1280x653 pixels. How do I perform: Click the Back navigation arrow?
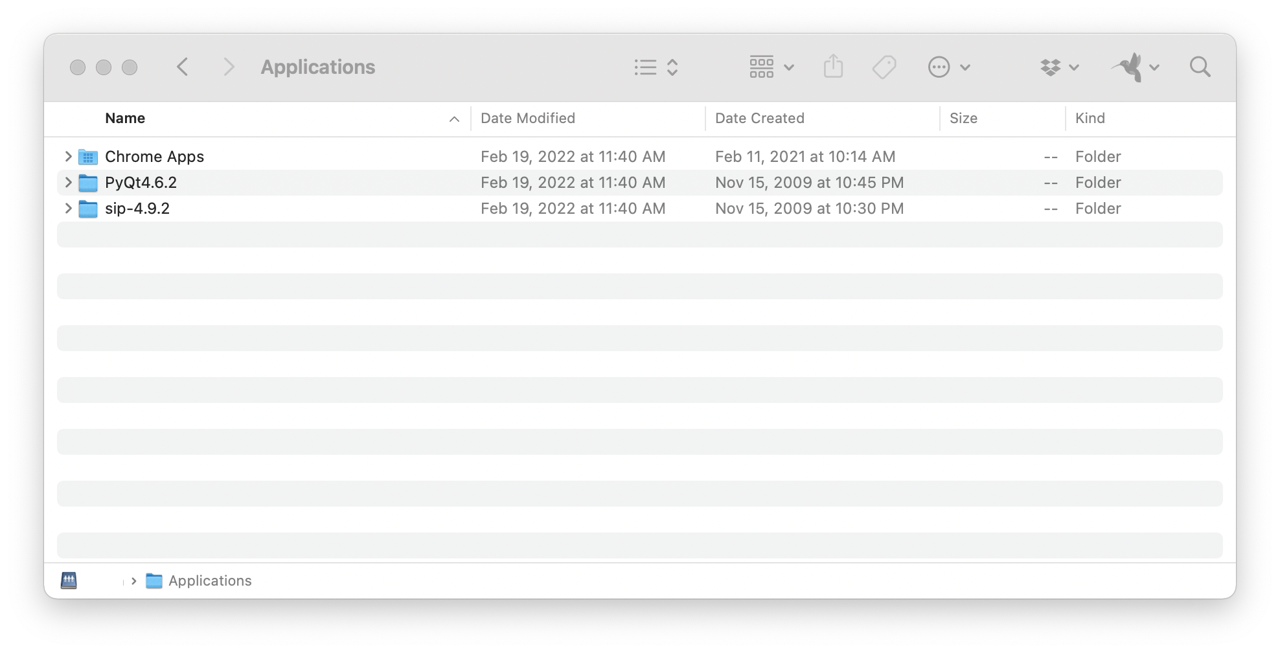(x=183, y=67)
